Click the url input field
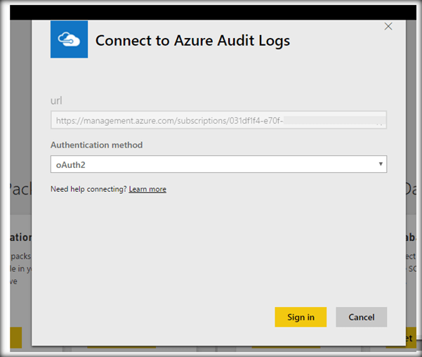422x357 pixels. pos(218,121)
